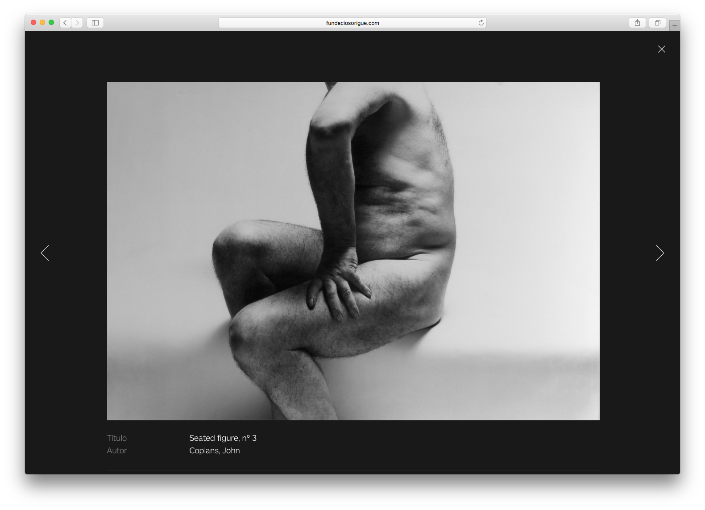The image size is (705, 510).
Task: Toggle the Safari sidebar button
Action: click(x=95, y=23)
